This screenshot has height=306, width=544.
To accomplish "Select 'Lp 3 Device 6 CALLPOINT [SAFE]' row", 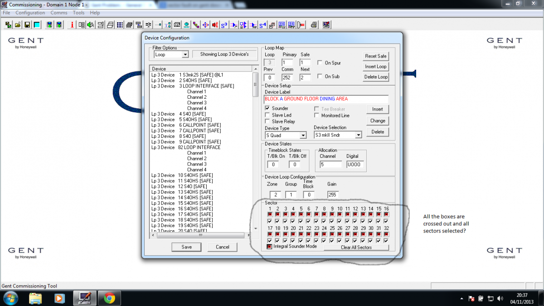I will click(x=201, y=125).
